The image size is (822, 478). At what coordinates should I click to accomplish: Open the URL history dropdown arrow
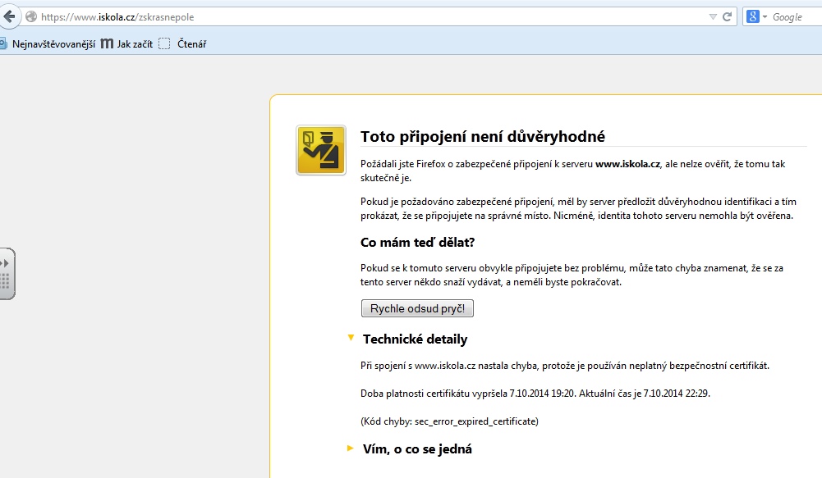712,16
